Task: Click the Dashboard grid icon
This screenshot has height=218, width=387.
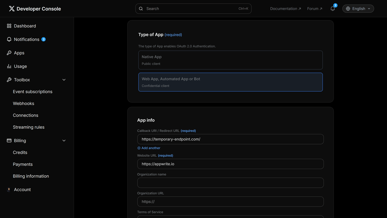Action: coord(9,26)
